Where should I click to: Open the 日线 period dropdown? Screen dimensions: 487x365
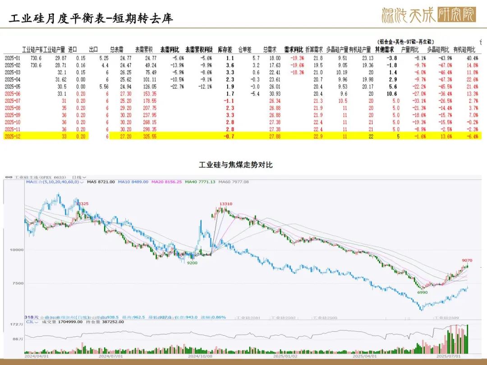click(79, 177)
